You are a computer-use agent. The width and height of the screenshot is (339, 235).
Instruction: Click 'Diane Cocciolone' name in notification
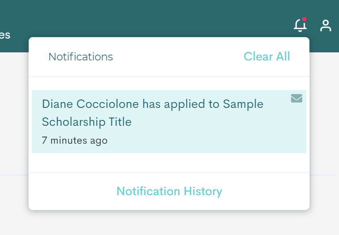click(x=91, y=104)
